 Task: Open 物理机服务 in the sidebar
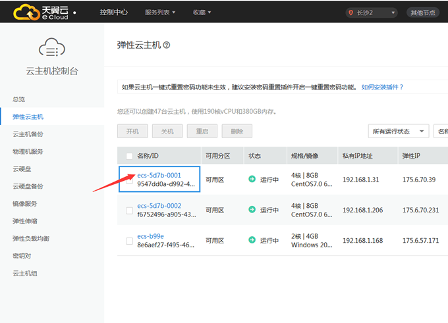(28, 151)
